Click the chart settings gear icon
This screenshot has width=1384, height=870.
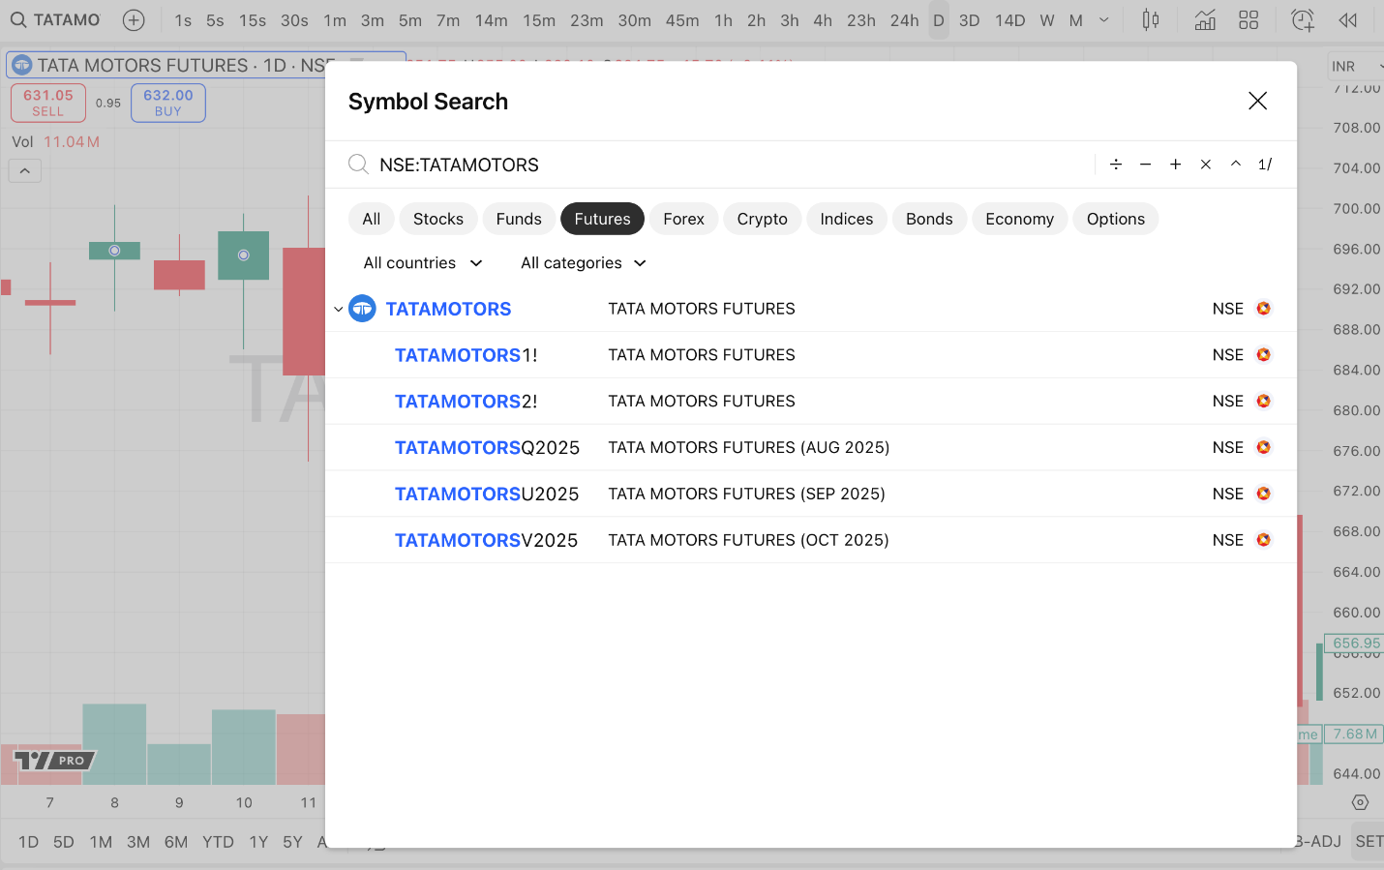click(x=1360, y=802)
